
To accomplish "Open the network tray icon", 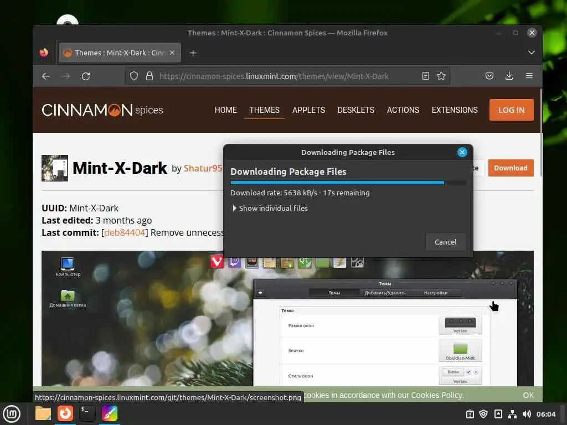I will click(512, 414).
